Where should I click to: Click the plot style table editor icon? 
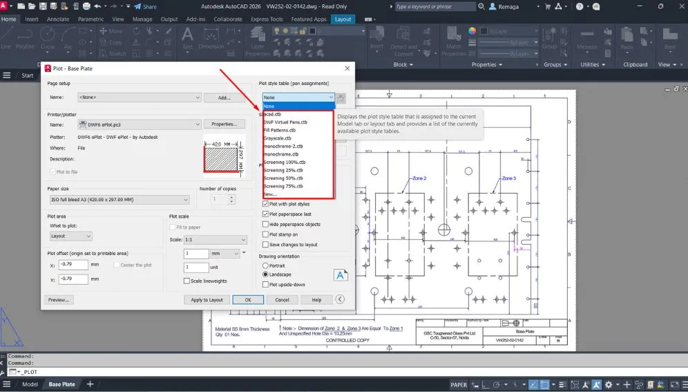click(x=341, y=97)
